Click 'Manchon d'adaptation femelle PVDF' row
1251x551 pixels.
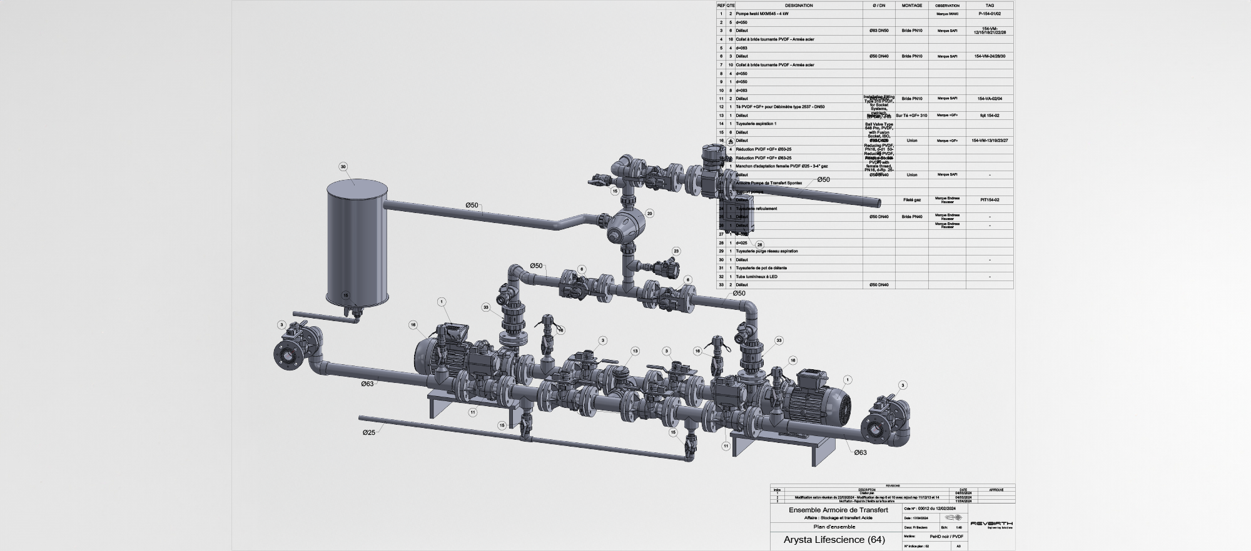[865, 166]
